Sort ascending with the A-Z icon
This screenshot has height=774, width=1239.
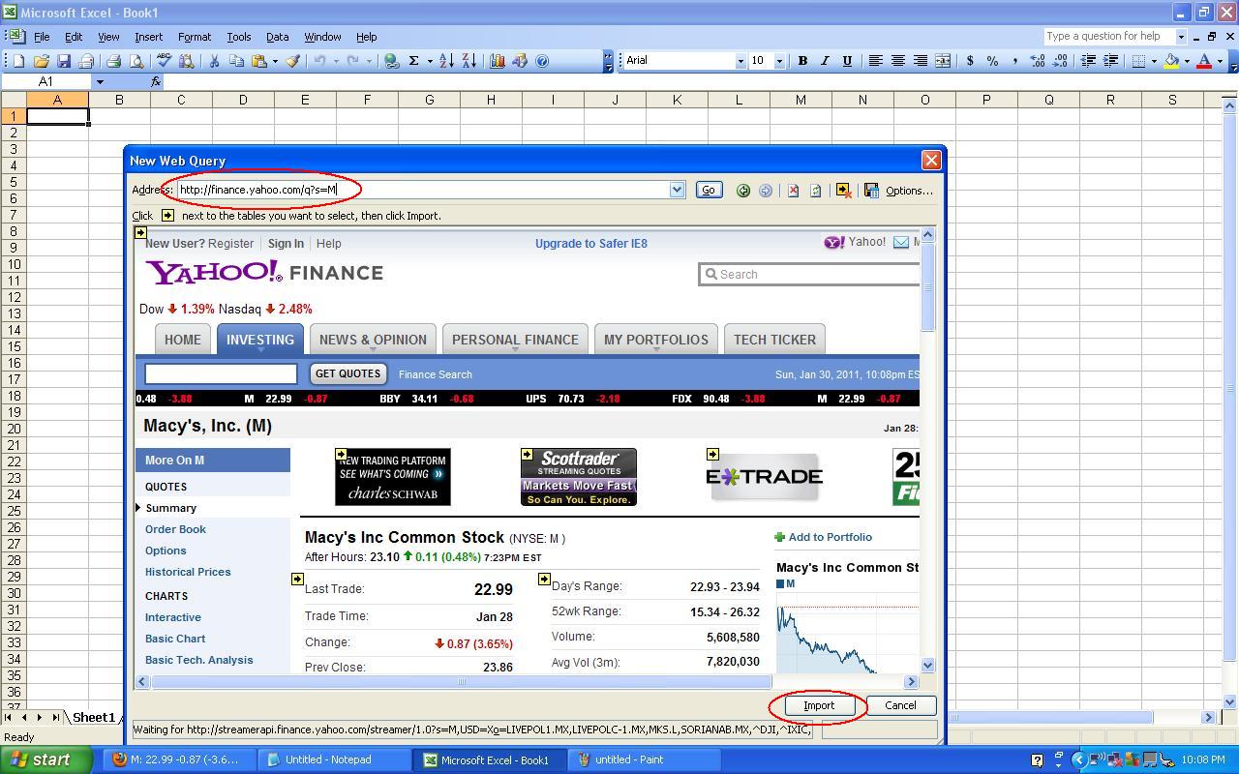[x=446, y=61]
